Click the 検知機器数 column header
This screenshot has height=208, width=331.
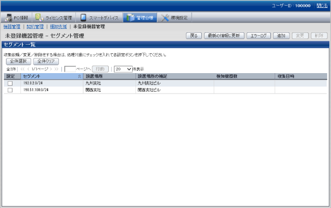pos(244,77)
